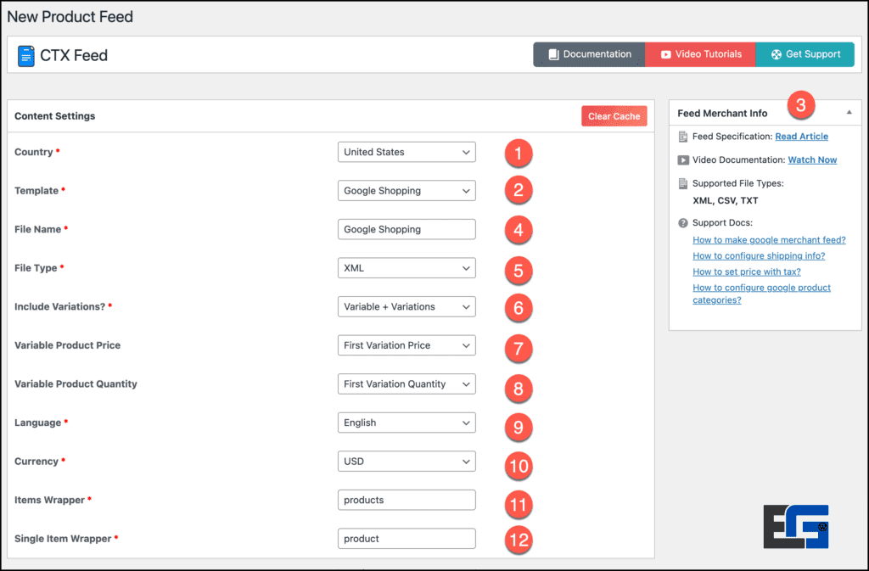
Task: Open the Country dropdown
Action: point(406,152)
